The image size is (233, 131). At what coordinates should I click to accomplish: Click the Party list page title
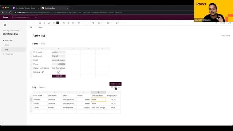39,36
